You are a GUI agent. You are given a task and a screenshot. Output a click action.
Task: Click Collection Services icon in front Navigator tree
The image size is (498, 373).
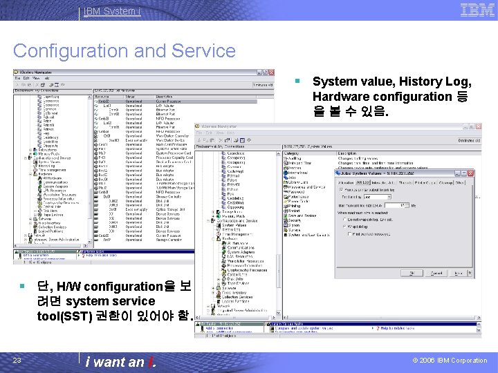click(x=219, y=297)
